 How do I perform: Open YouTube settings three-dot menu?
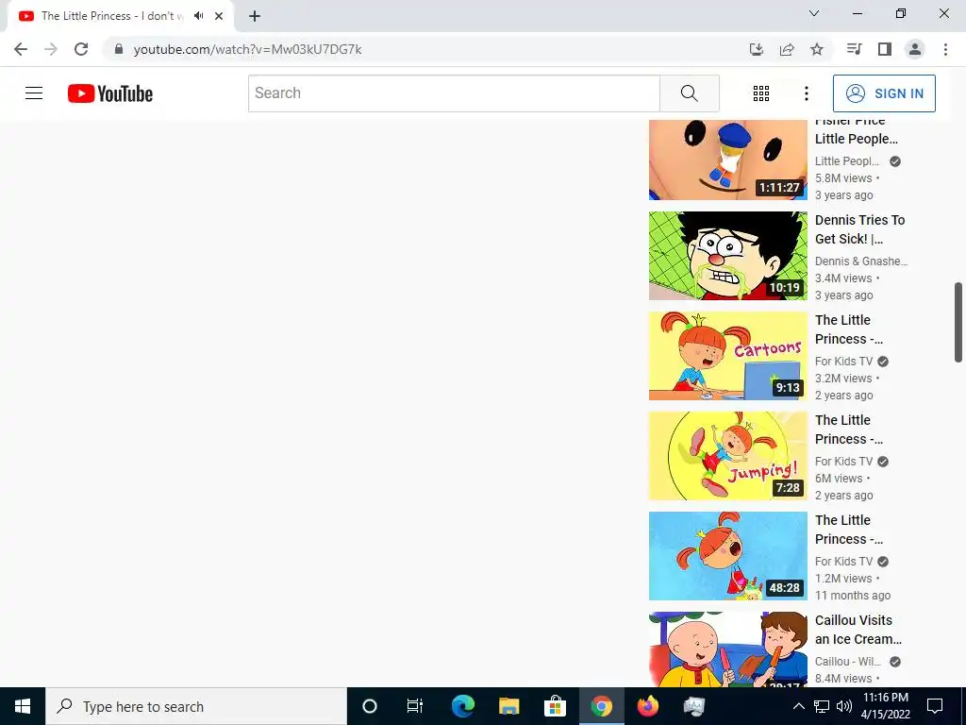click(806, 93)
